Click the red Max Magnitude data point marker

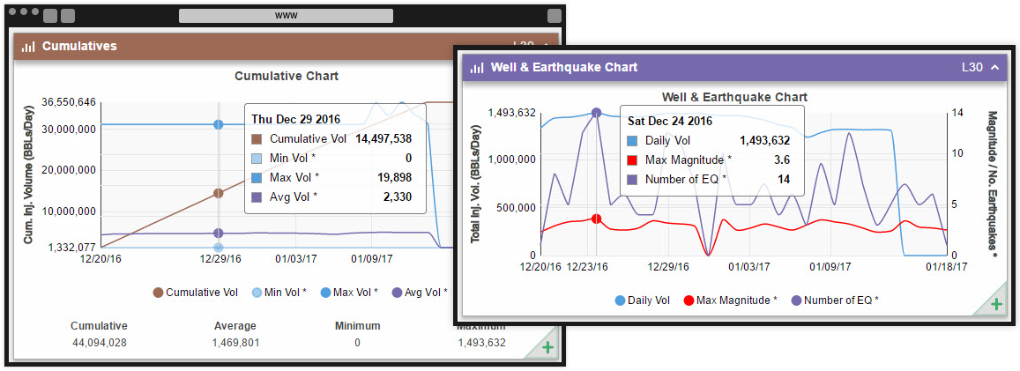(x=597, y=219)
